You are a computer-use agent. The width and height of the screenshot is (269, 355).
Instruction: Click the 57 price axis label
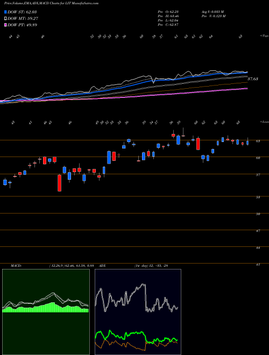pos(258,175)
